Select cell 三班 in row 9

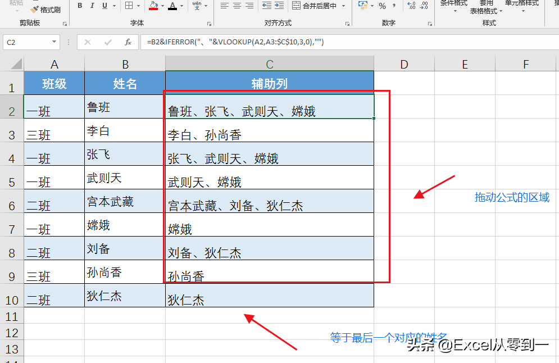point(54,272)
